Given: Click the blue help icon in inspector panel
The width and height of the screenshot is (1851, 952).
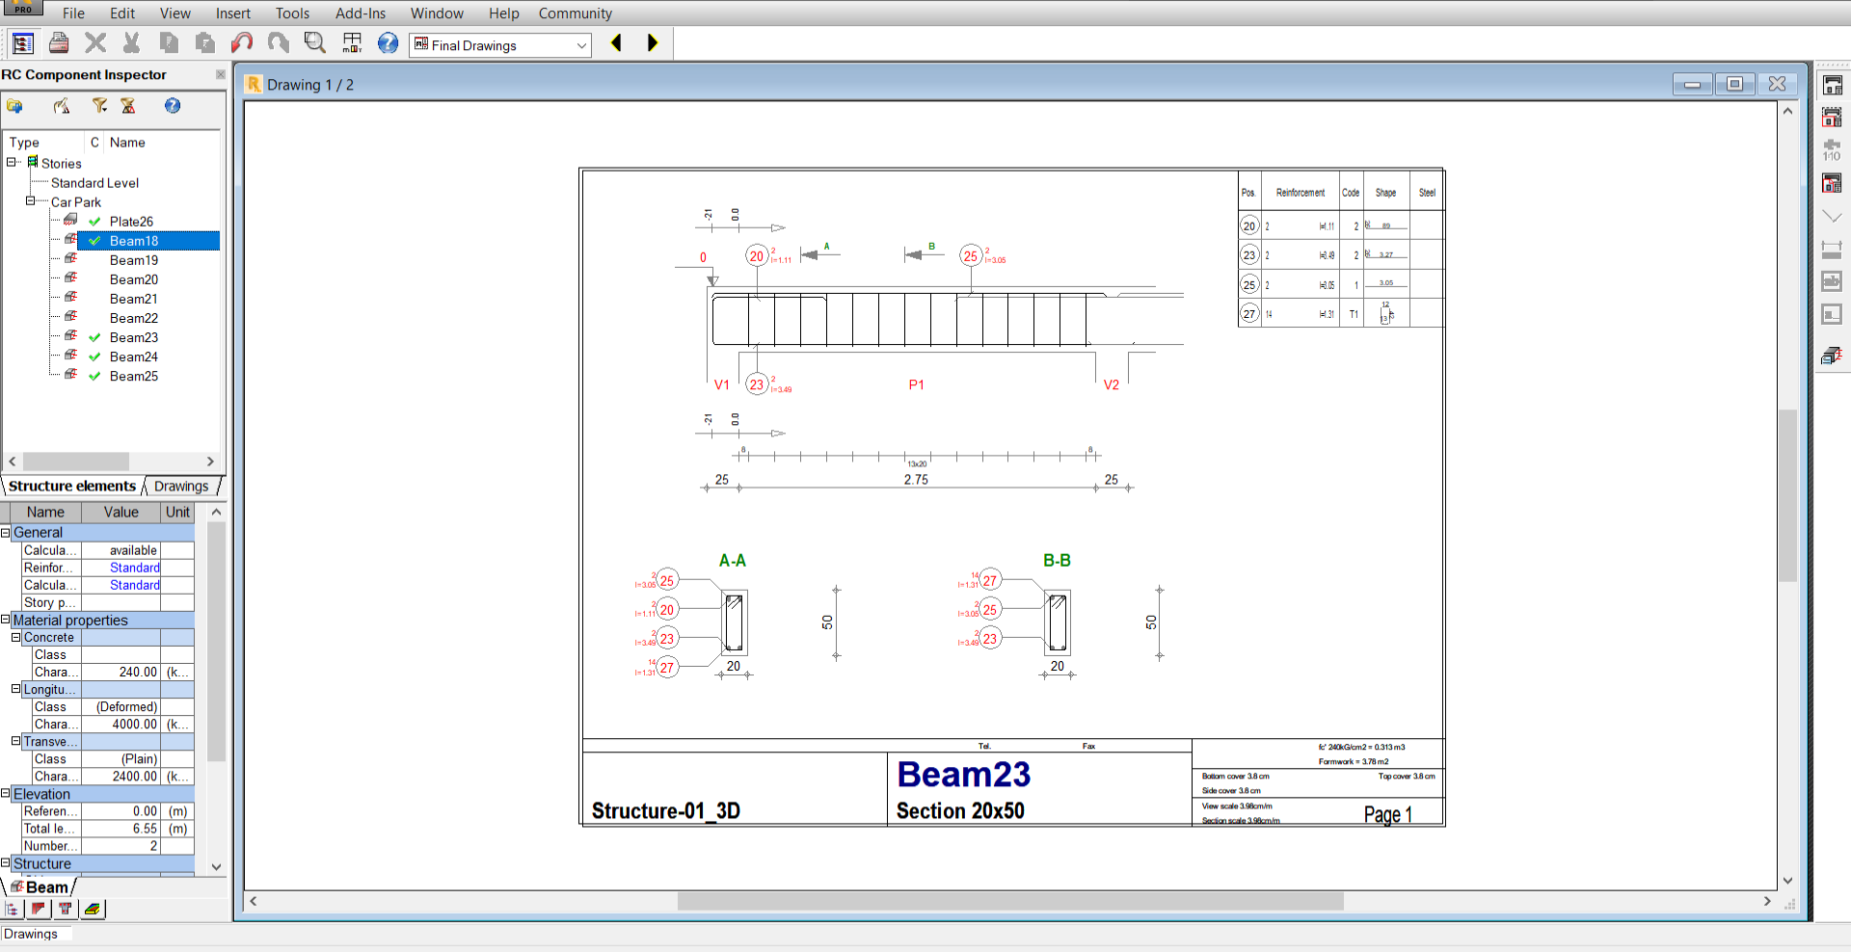Looking at the screenshot, I should pos(173,106).
